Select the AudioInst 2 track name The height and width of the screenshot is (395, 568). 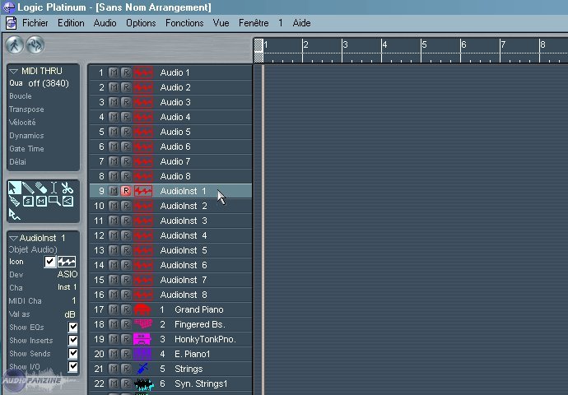point(184,206)
